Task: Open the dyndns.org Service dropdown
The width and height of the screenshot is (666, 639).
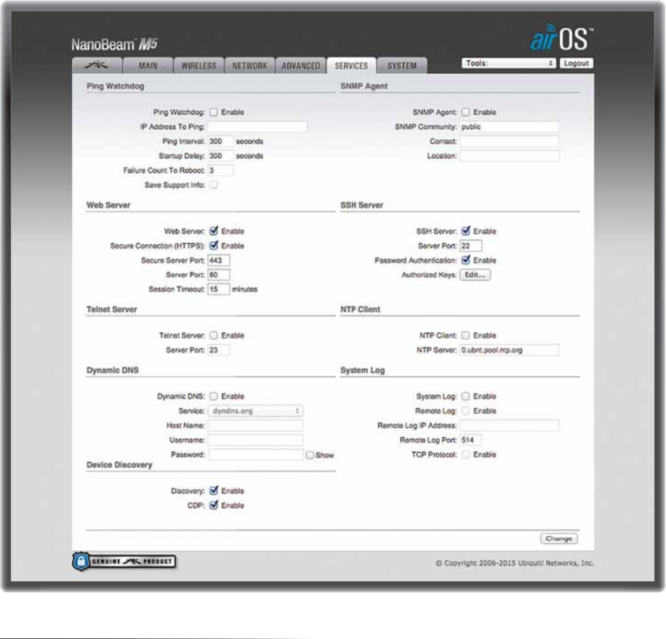Action: click(x=255, y=411)
